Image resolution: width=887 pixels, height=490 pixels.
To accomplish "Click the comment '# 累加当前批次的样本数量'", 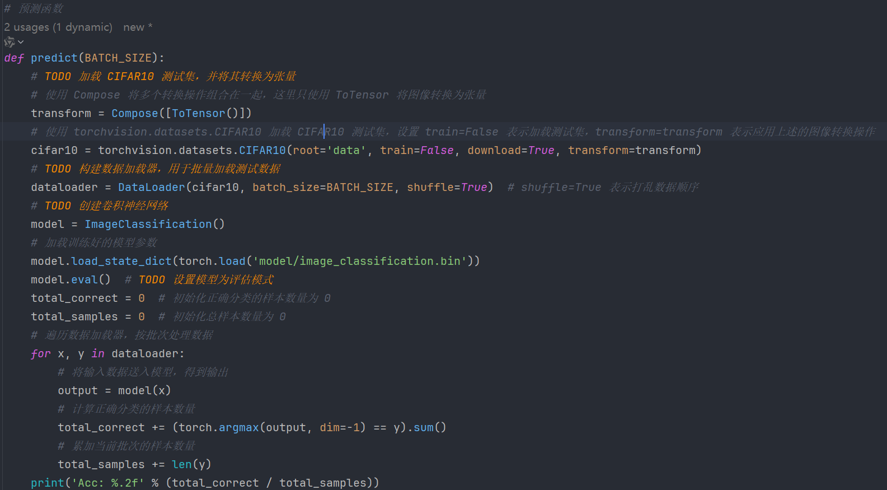I will 126,446.
